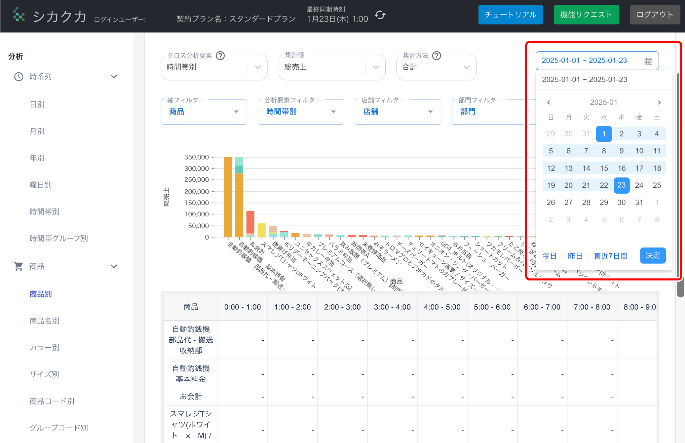Select 商品コード別 in the sidebar
The width and height of the screenshot is (685, 443).
click(x=52, y=401)
